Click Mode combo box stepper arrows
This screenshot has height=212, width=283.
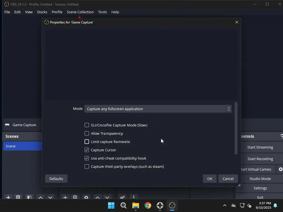click(229, 109)
